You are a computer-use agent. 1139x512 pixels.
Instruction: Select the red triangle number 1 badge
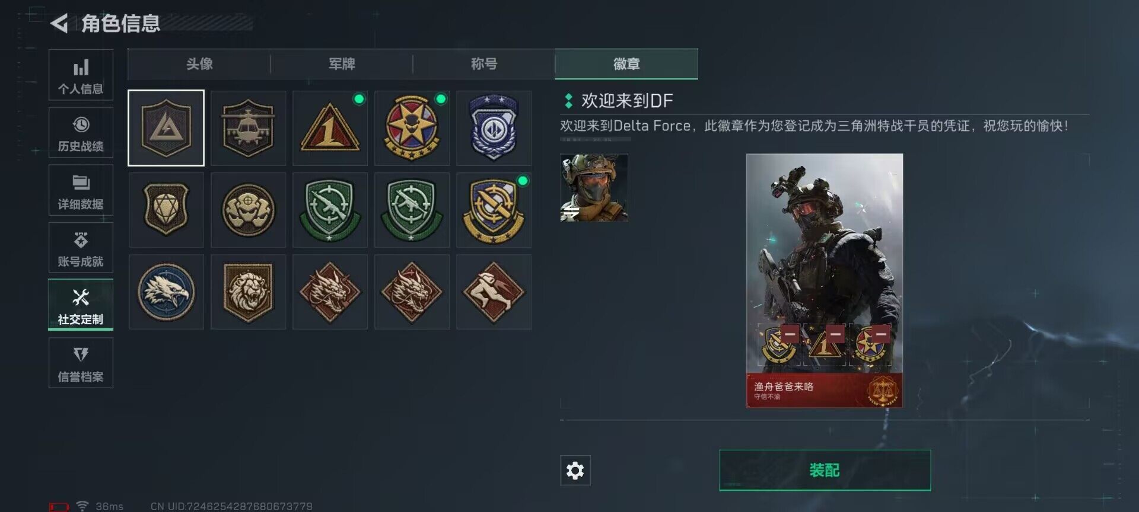tap(330, 128)
